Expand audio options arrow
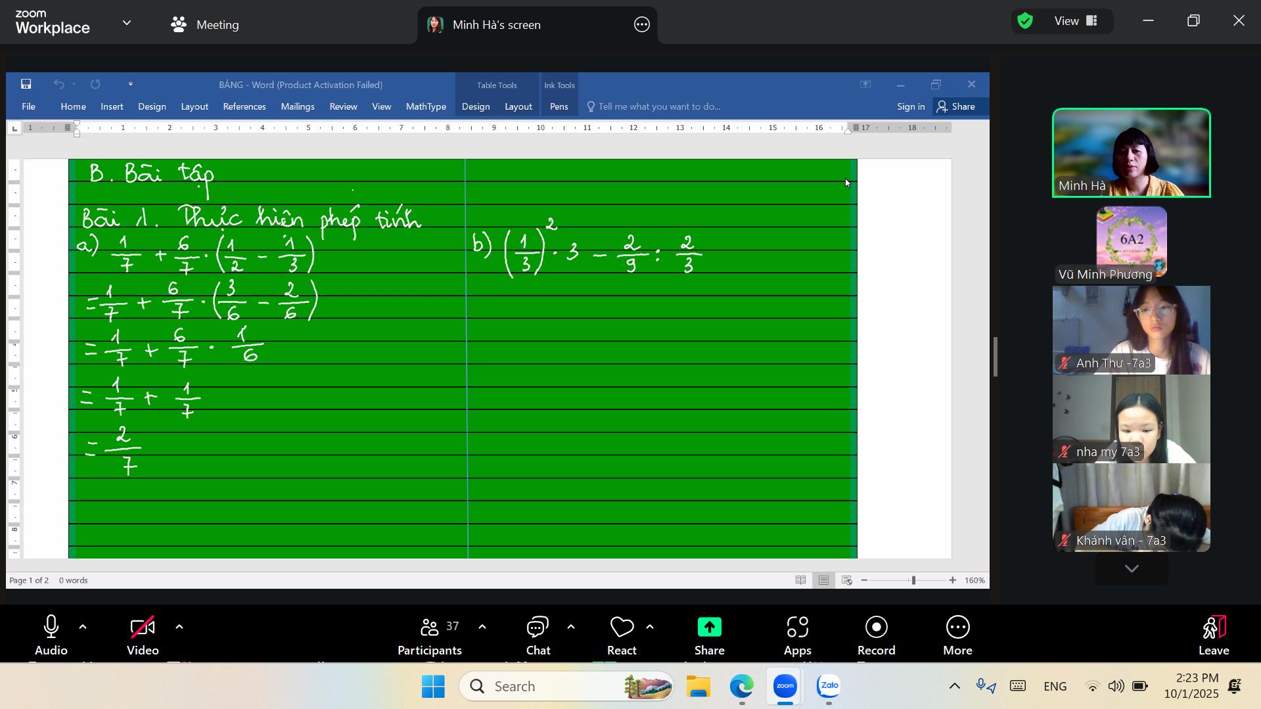 tap(83, 627)
